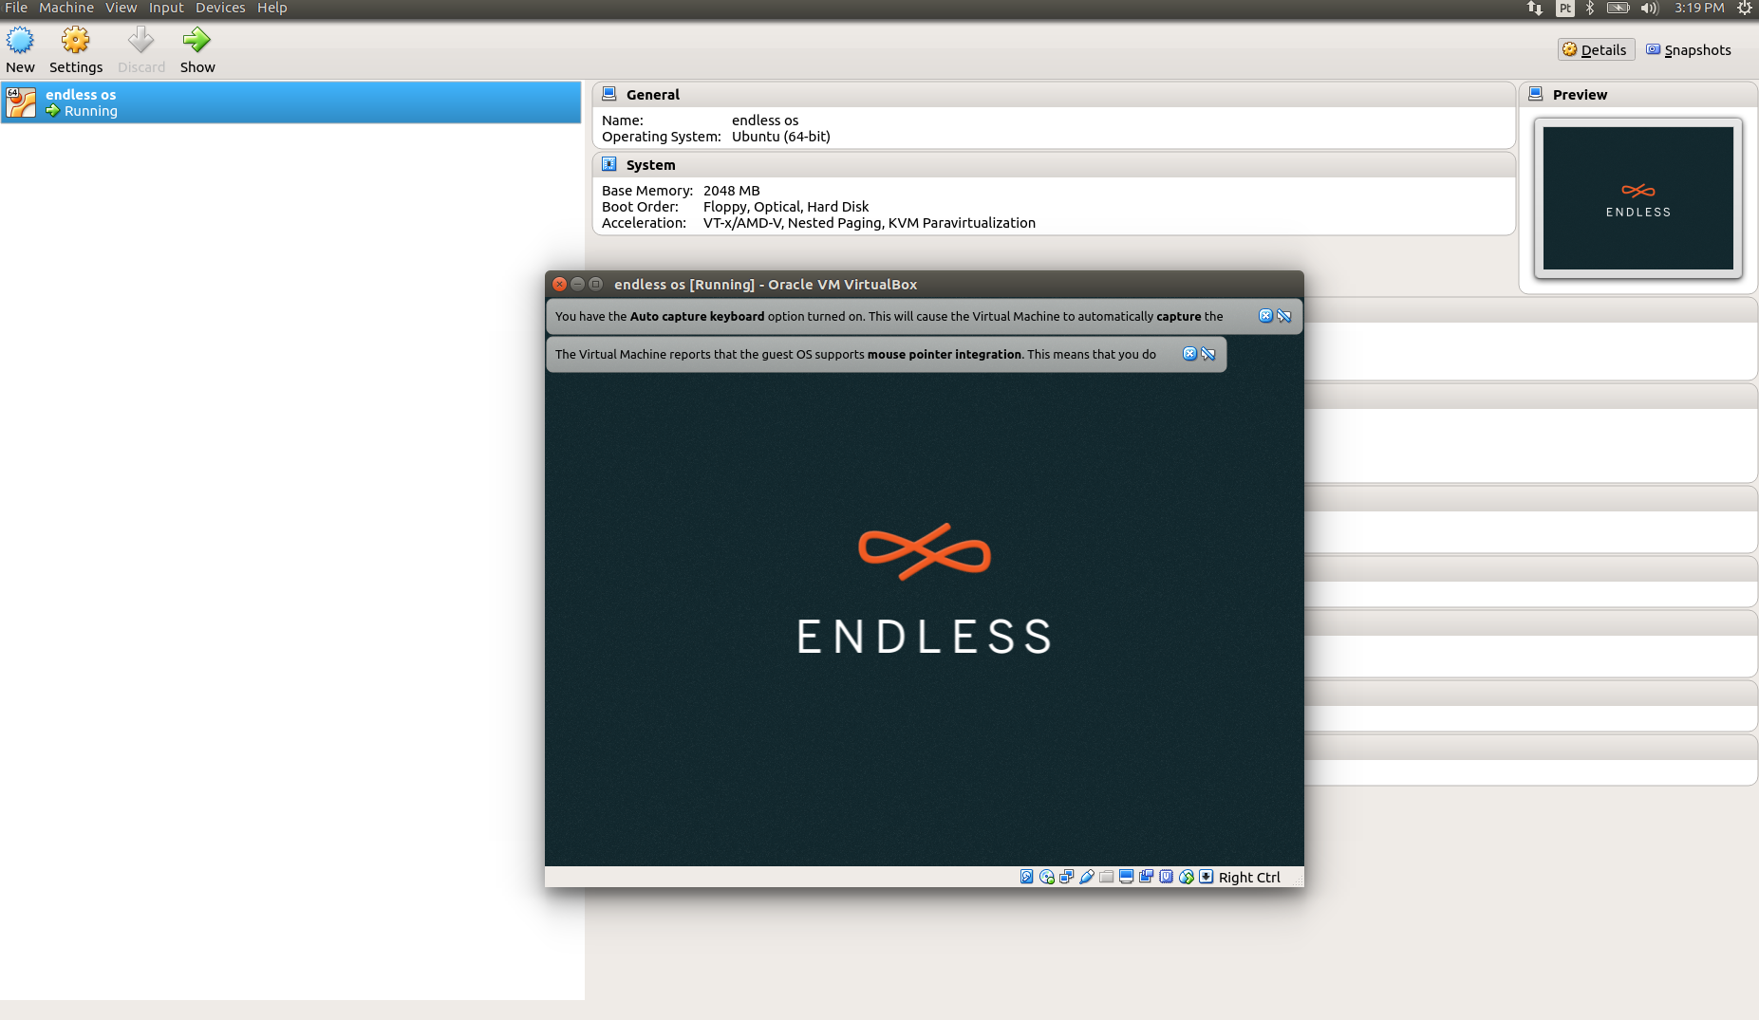
Task: Collapse the Preview section header
Action: [1638, 95]
